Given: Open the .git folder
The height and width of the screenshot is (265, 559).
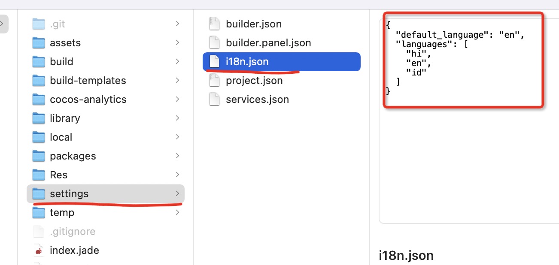Looking at the screenshot, I should click(58, 24).
